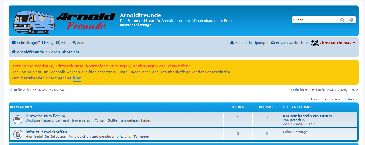Click the home icon in breadcrumbs
This screenshot has height=145, width=365.
(14, 52)
